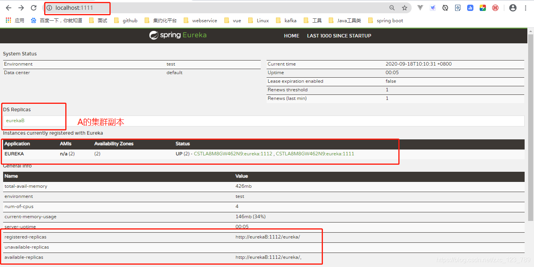Image resolution: width=534 pixels, height=267 pixels.
Task: Open the spring boot bookmark folder
Action: pos(385,21)
